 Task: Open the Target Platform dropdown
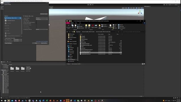point(42,18)
